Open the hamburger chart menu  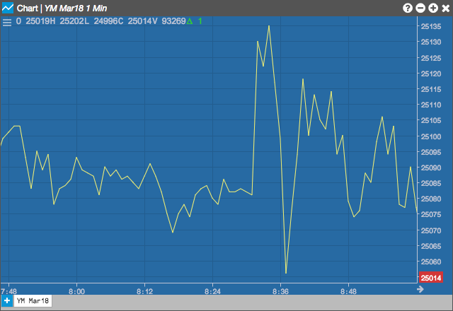[7, 22]
